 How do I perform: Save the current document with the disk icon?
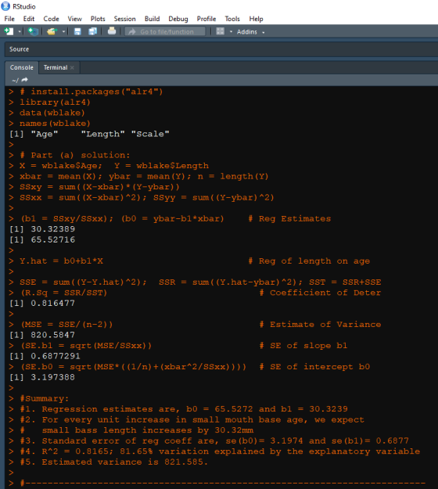[x=77, y=31]
